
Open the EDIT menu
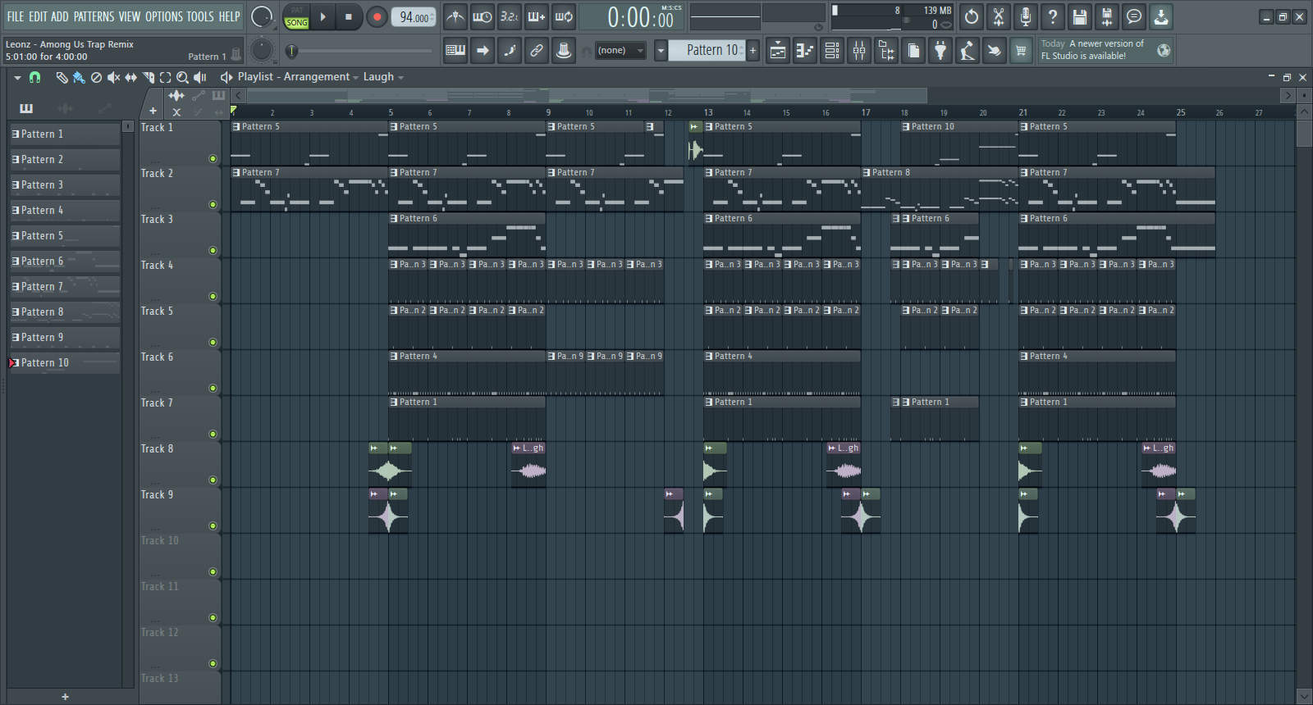coord(38,16)
